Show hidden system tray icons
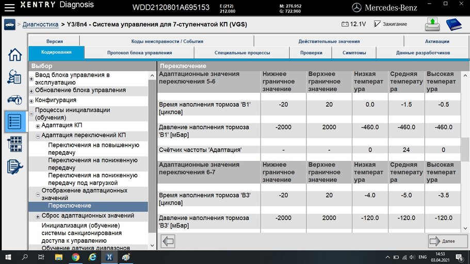 [387, 257]
